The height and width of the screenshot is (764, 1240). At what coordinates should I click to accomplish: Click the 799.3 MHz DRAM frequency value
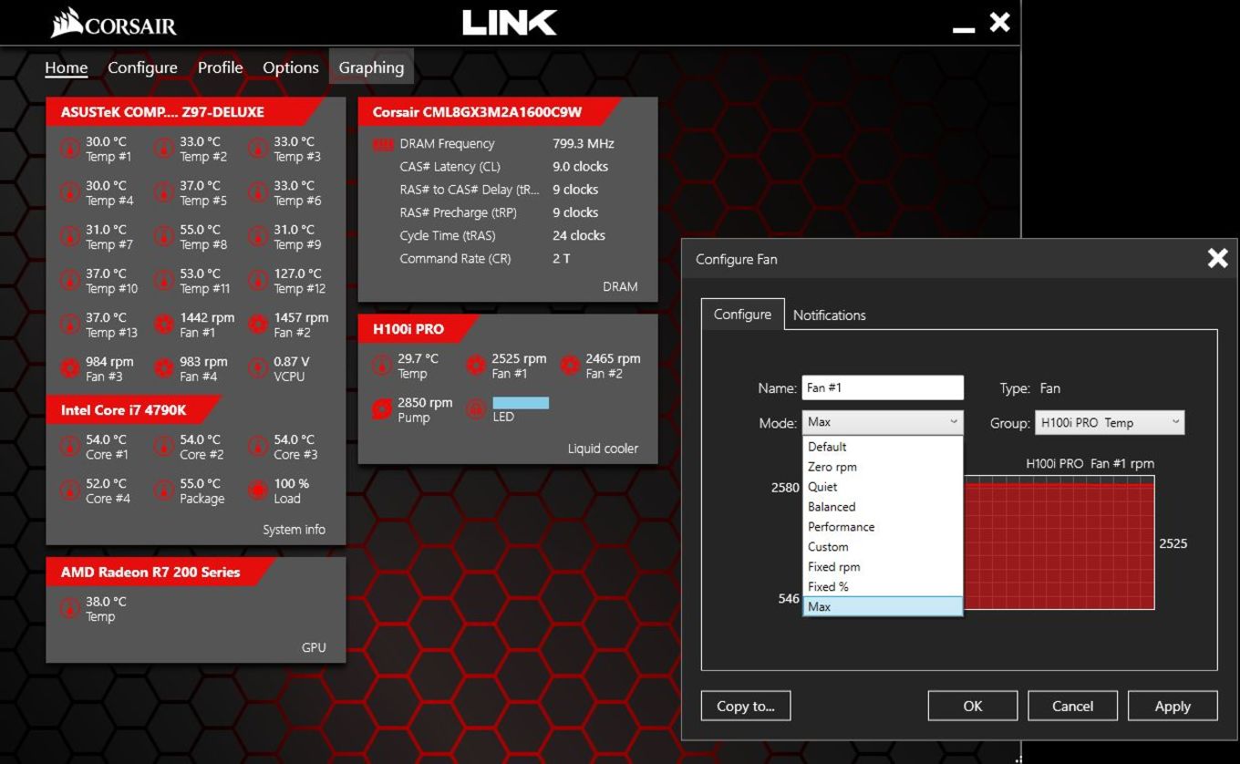point(584,144)
